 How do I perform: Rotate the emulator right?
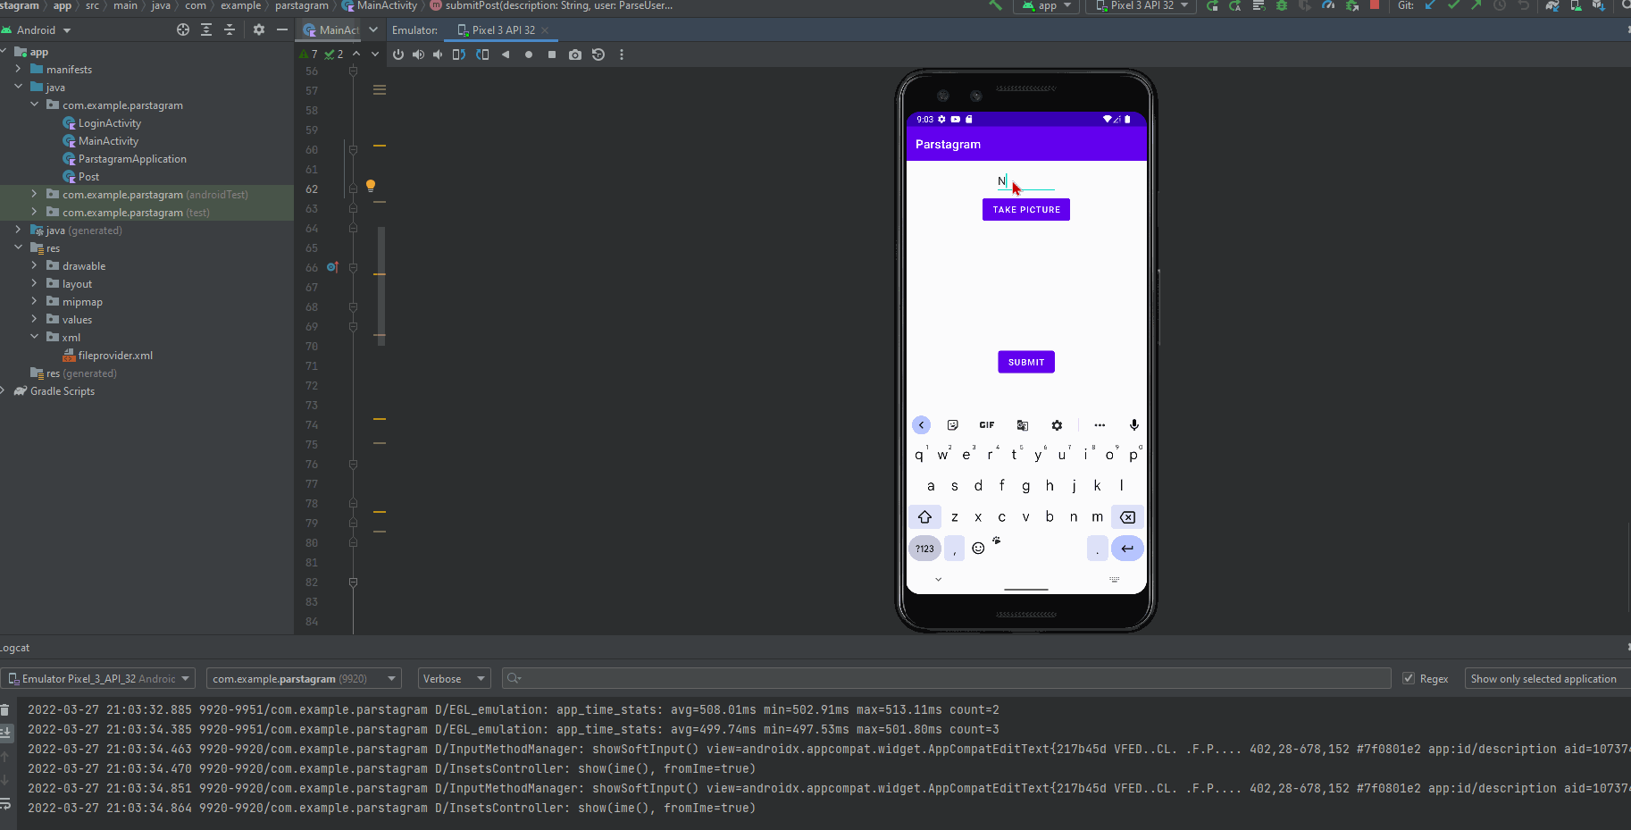[x=482, y=54]
